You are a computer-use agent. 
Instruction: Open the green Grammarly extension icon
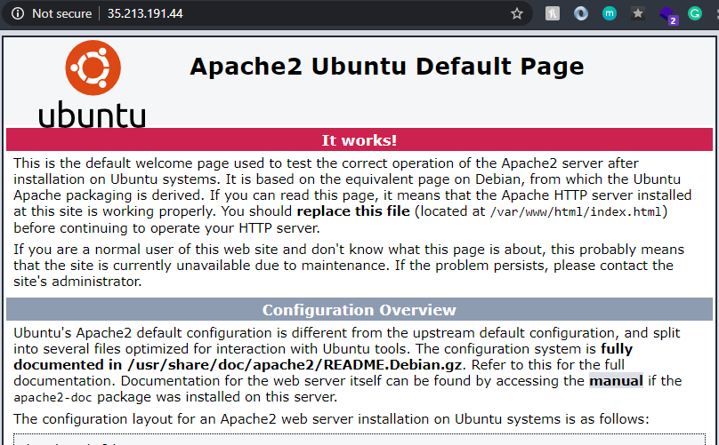click(x=695, y=13)
